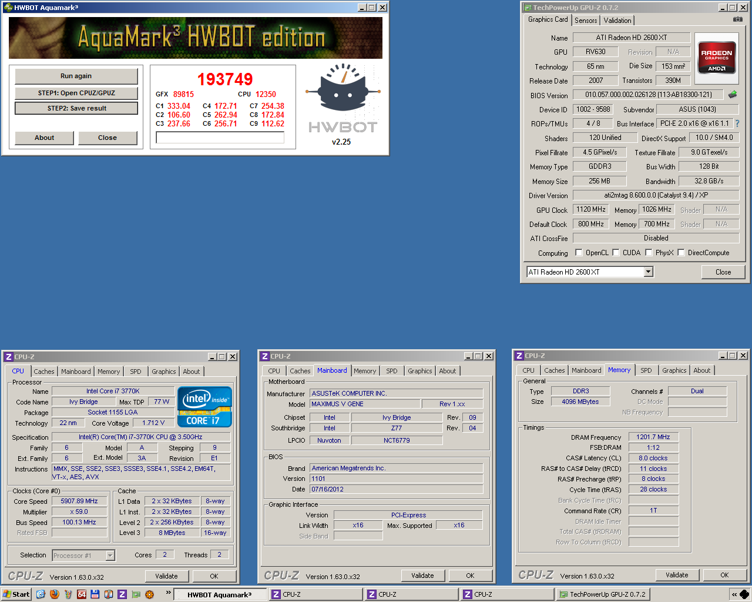Click the About button in Aquamark
Screen dimensions: 752x602
45,138
